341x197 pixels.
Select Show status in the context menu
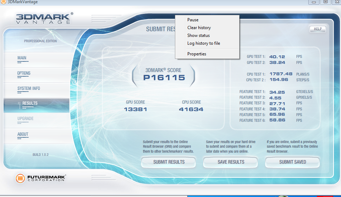207,35
